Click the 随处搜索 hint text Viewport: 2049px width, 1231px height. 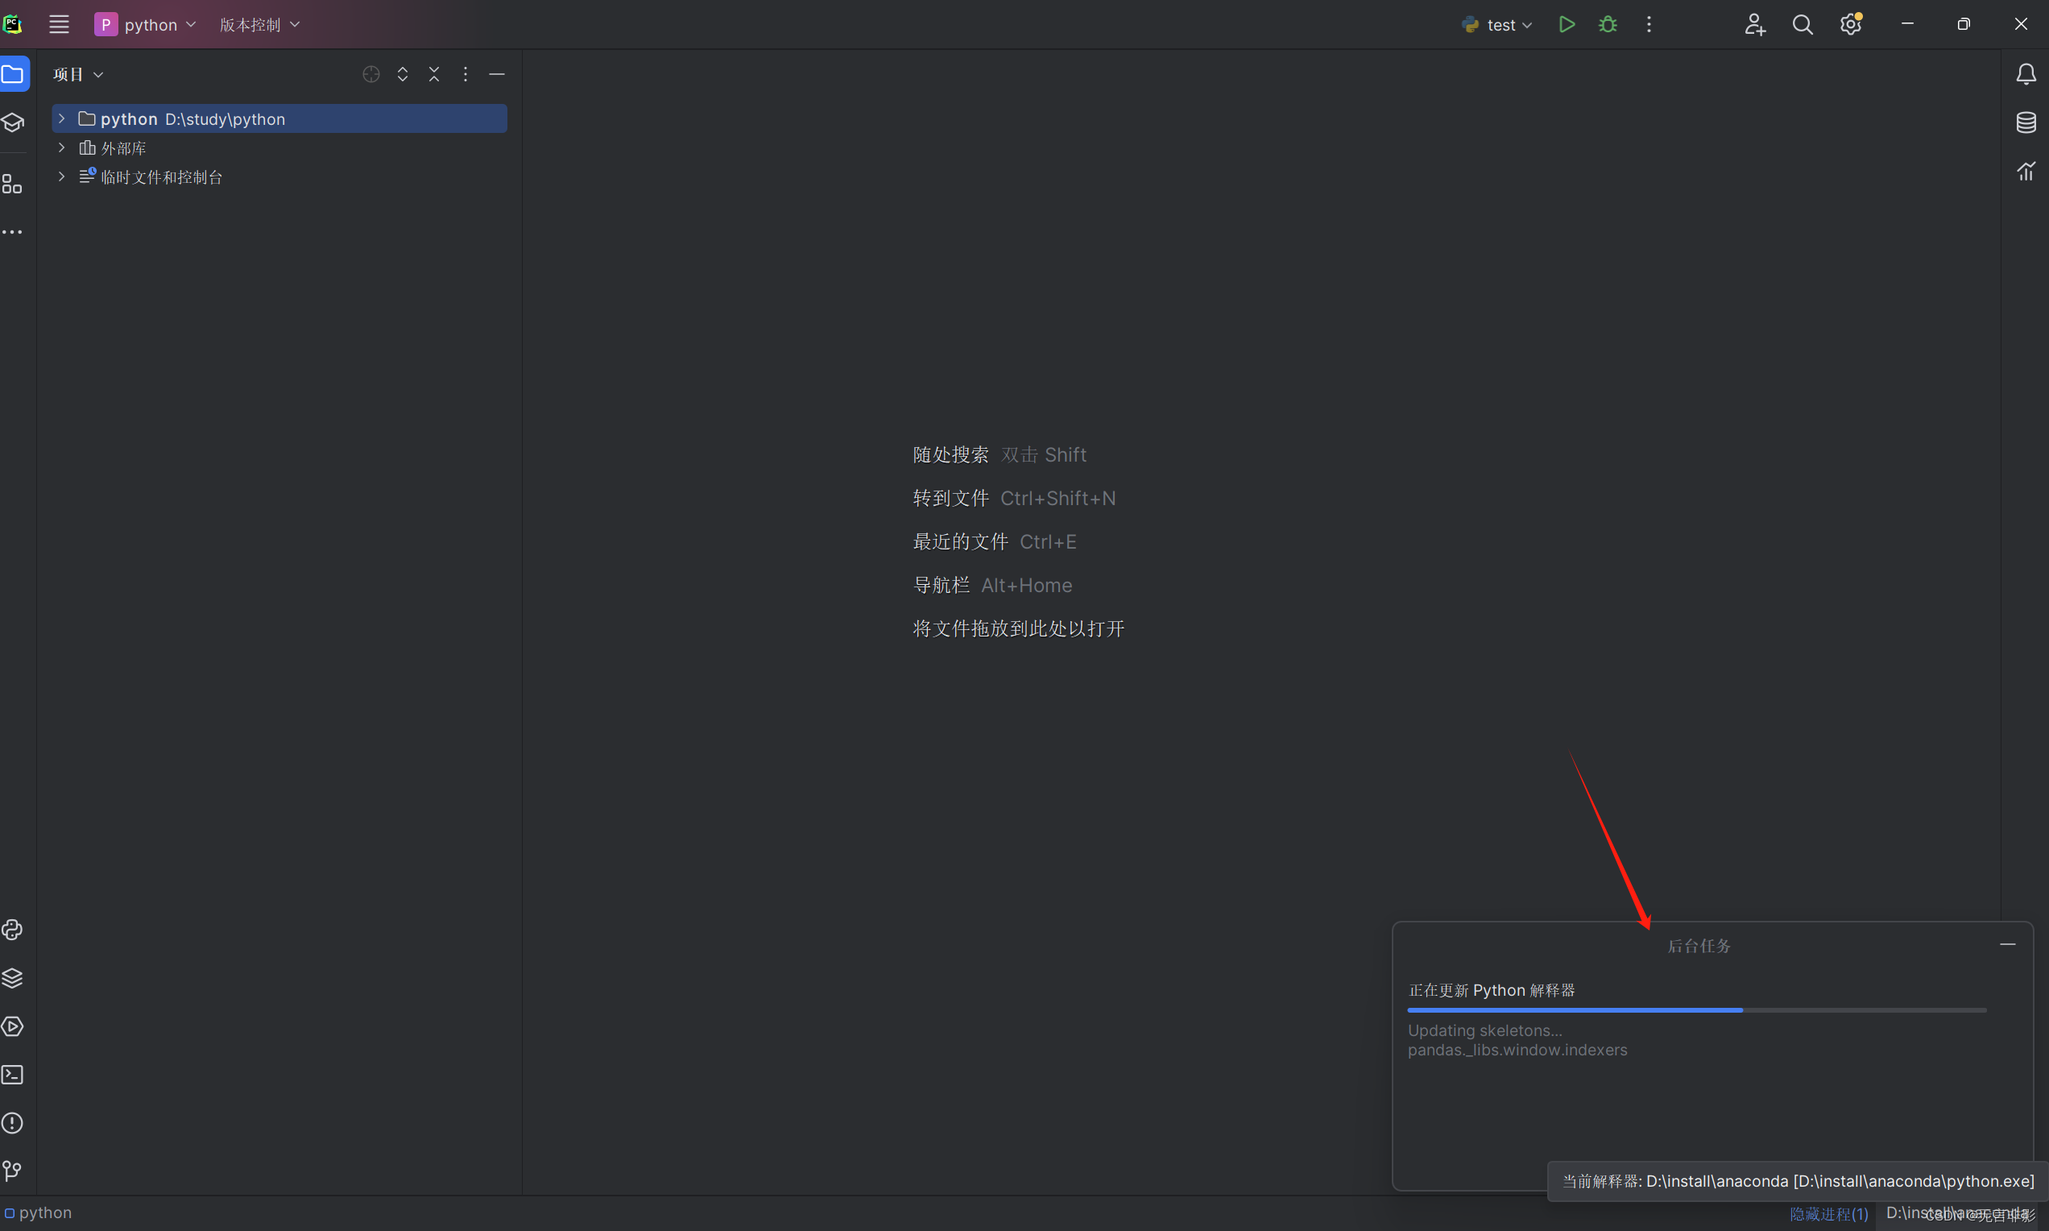click(950, 454)
